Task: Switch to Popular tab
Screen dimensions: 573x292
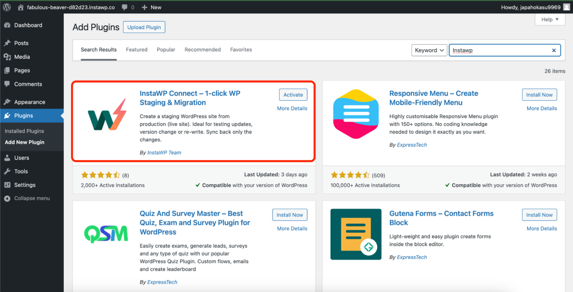Action: point(166,50)
